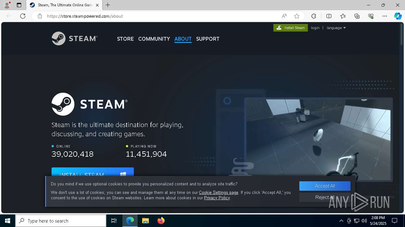Open Task View on taskbar
405x227 pixels.
point(114,221)
